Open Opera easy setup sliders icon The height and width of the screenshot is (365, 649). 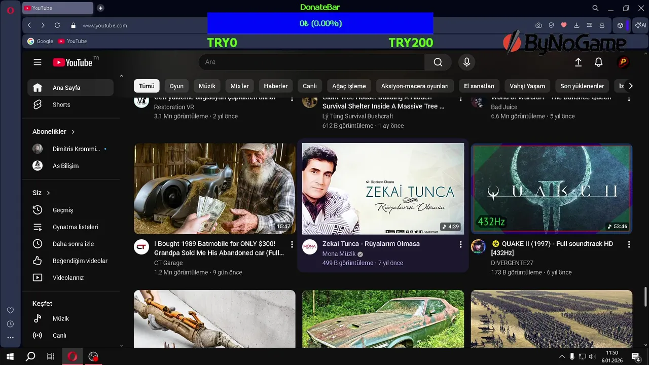pos(589,25)
